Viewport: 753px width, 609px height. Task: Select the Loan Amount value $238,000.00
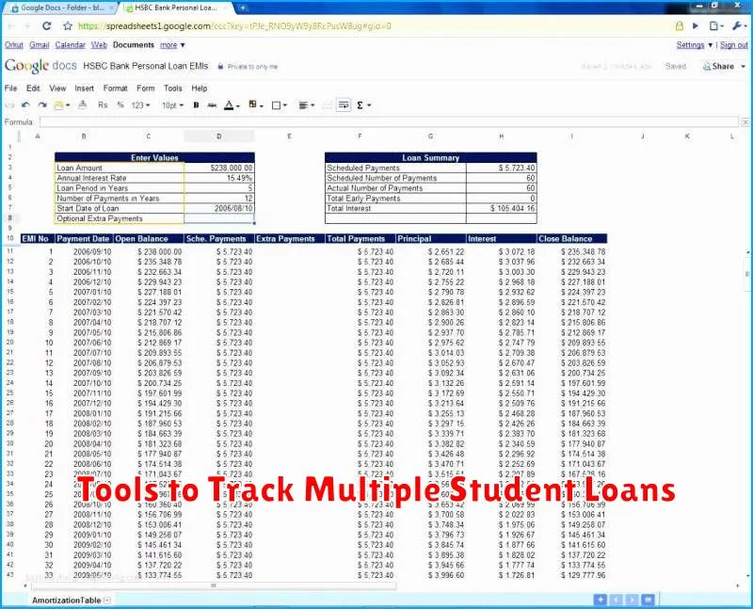tap(219, 168)
